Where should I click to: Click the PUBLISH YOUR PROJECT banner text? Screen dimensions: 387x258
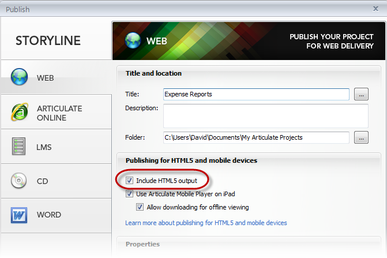click(x=332, y=41)
